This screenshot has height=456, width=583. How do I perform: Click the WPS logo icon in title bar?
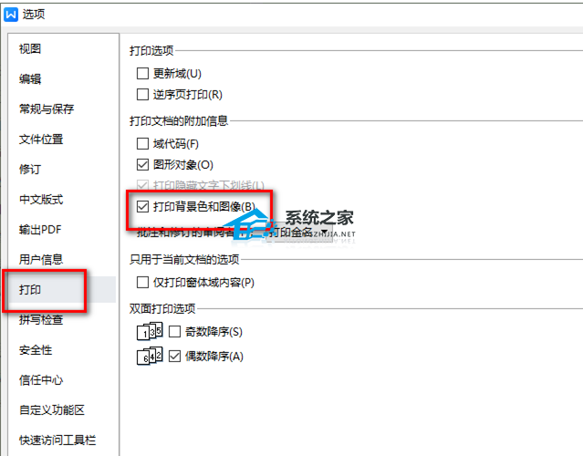(11, 15)
